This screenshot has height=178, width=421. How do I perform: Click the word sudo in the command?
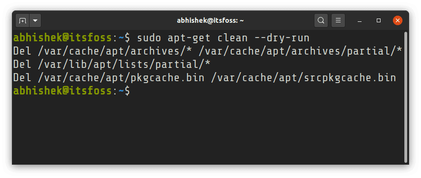[x=149, y=38]
